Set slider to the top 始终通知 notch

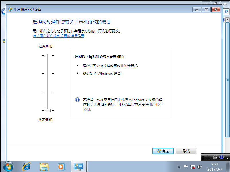click(48, 55)
